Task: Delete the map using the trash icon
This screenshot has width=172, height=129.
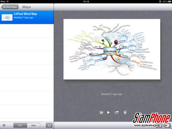Action: pos(125,113)
